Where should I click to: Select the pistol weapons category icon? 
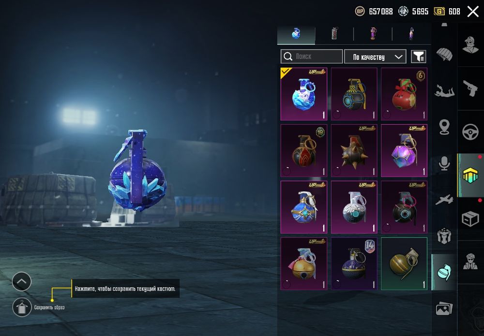click(470, 88)
